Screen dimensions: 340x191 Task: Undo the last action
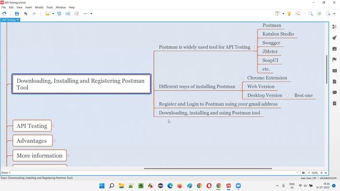[x=25, y=14]
